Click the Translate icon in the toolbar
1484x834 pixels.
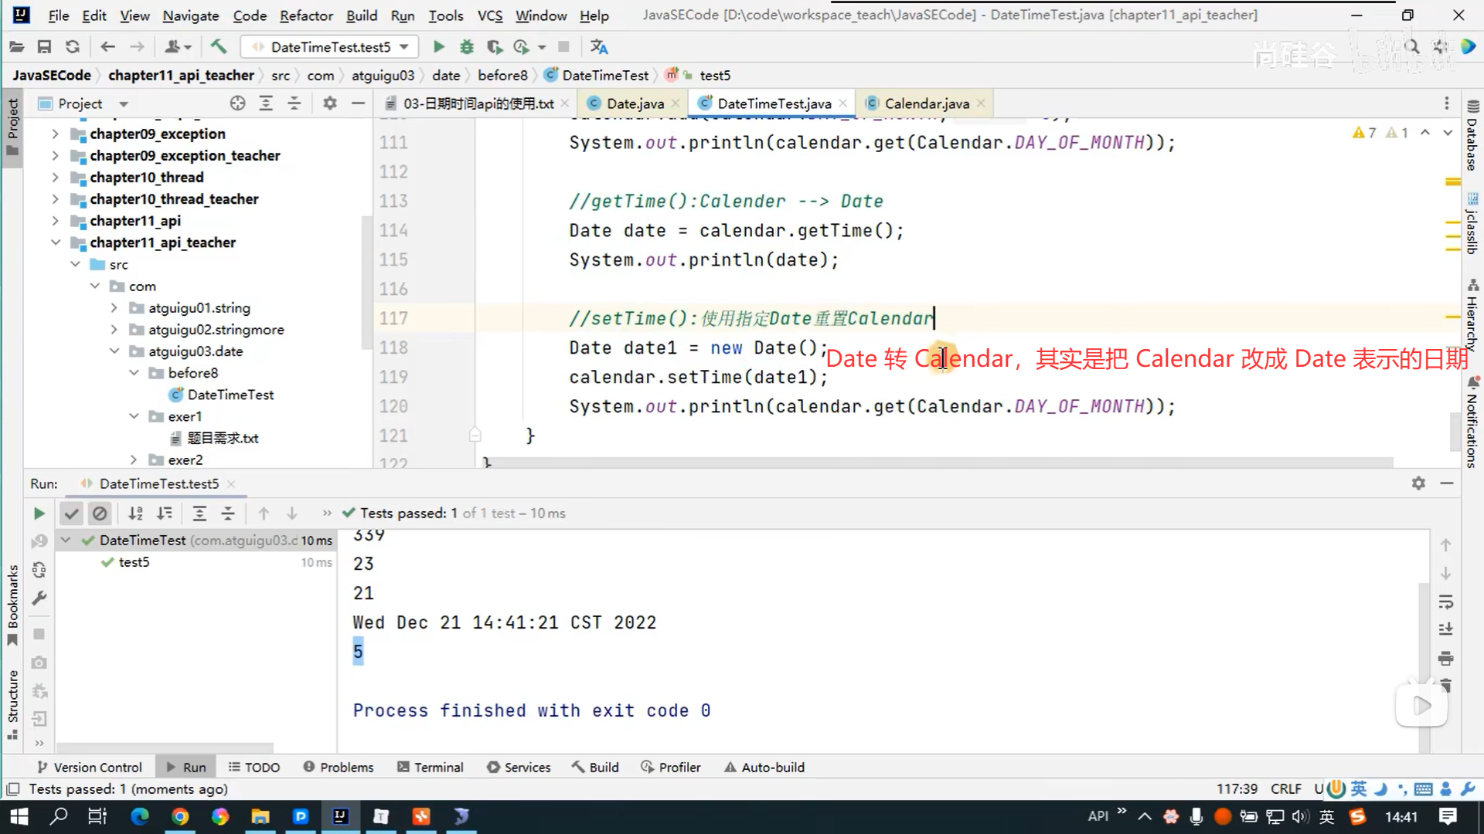pyautogui.click(x=599, y=47)
